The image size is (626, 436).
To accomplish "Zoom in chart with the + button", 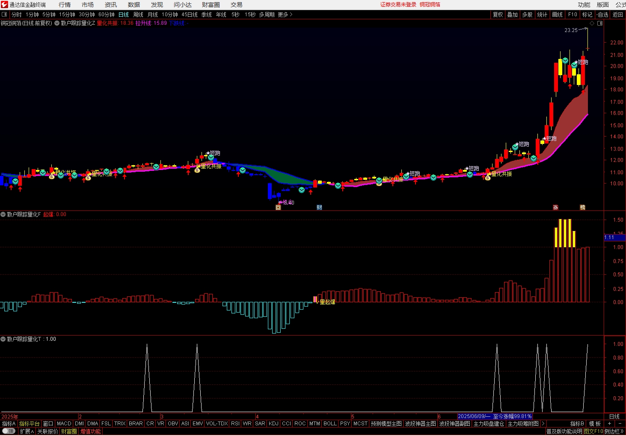I will [x=609, y=424].
